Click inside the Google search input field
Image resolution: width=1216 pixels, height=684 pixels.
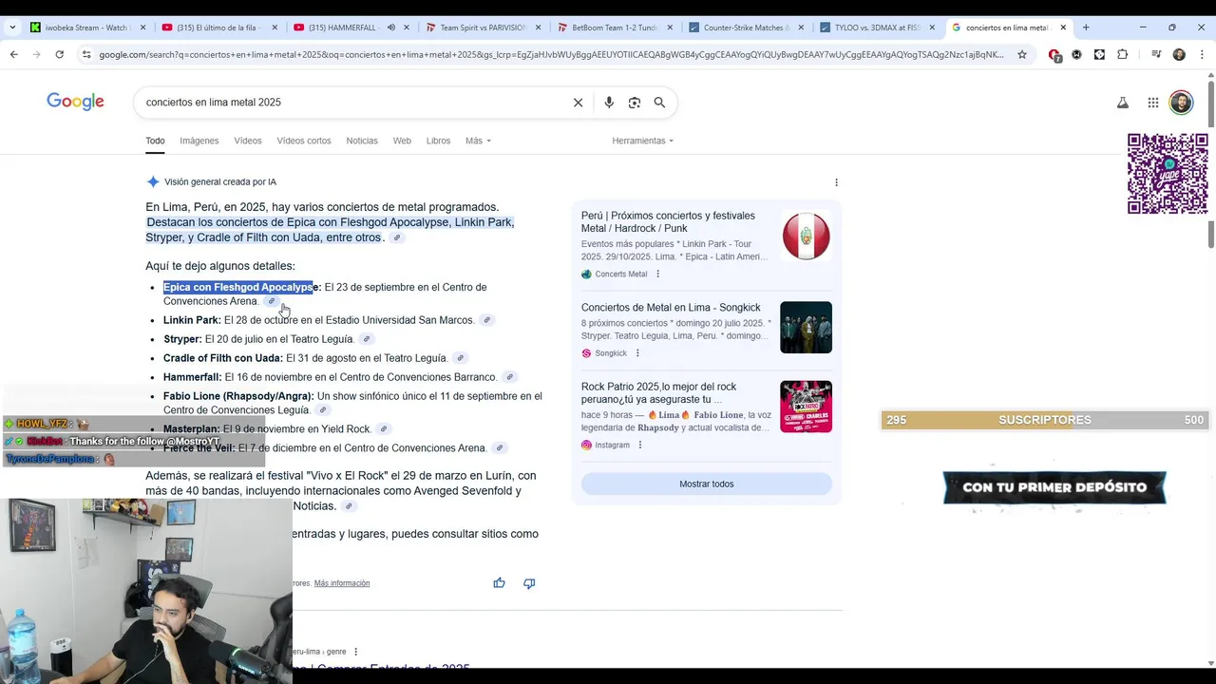point(351,103)
